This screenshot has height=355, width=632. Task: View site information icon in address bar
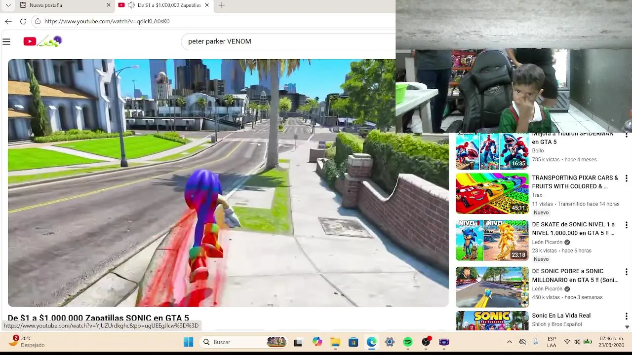pos(38,21)
